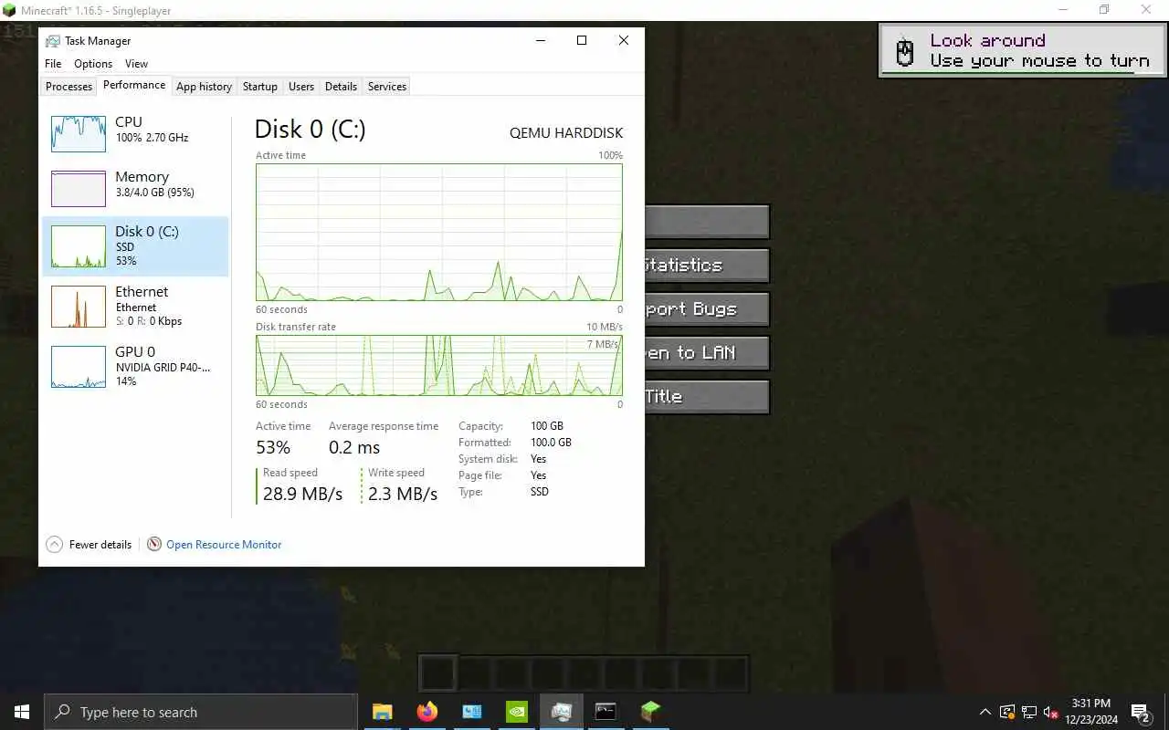Switch to the Details tab
The image size is (1169, 730).
(x=341, y=87)
